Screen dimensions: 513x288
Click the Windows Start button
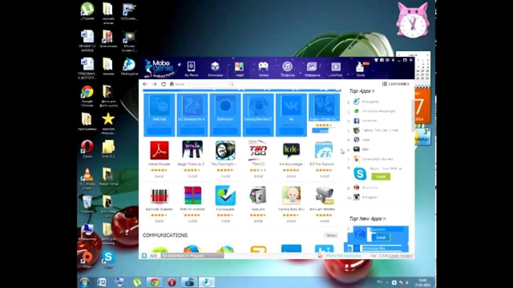pyautogui.click(x=84, y=282)
